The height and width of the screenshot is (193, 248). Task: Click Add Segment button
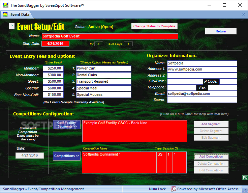(x=211, y=124)
